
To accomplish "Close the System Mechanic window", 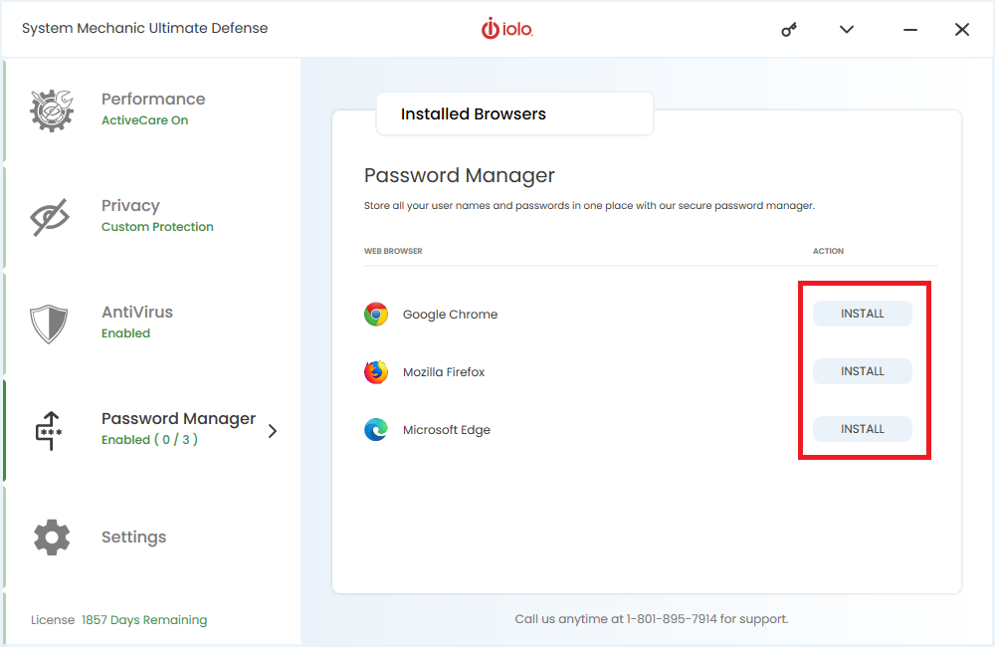I will (962, 29).
